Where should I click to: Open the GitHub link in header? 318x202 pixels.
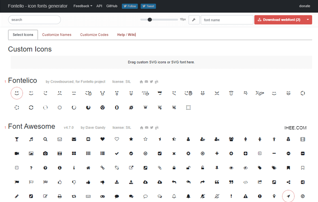pos(112,6)
